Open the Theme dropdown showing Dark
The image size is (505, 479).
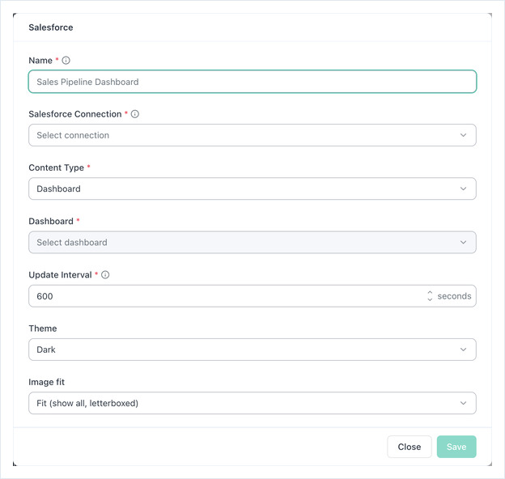[x=252, y=350]
